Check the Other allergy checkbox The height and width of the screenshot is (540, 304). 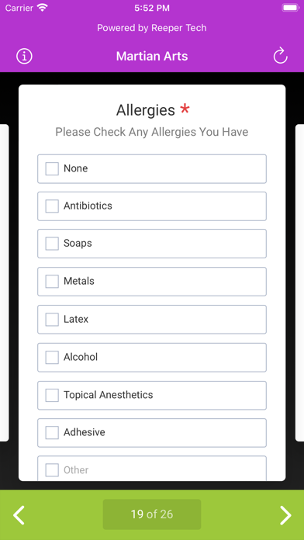click(x=52, y=470)
